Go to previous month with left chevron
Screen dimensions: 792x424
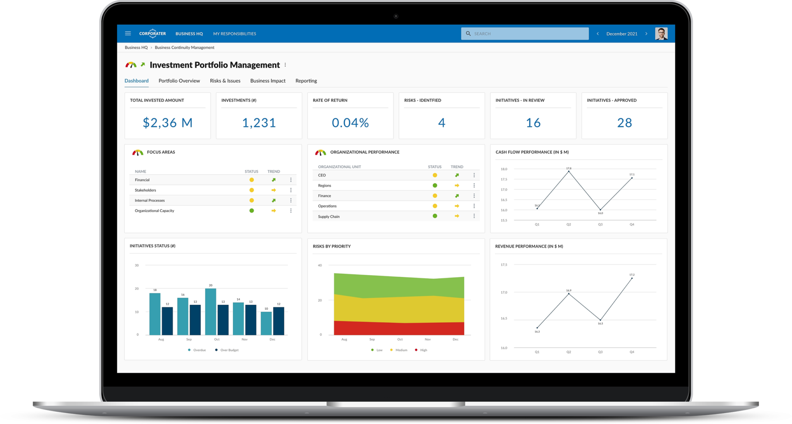[598, 34]
